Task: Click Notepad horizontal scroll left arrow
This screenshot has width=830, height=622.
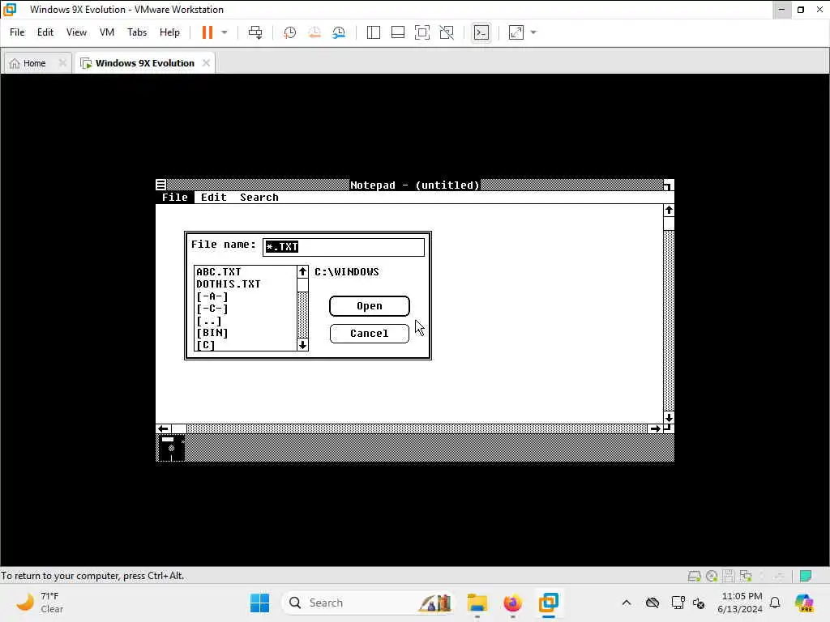Action: [x=163, y=429]
